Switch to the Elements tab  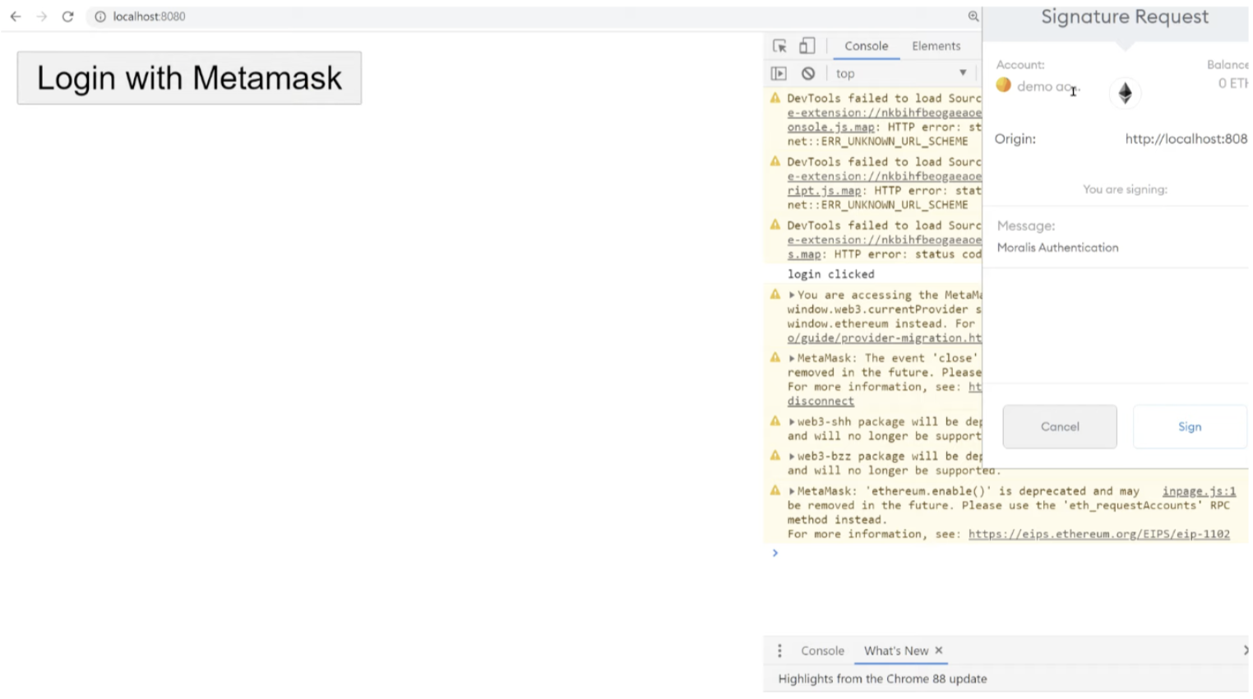(936, 45)
